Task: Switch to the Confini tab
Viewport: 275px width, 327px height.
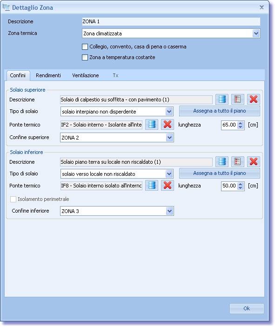Action: coord(18,75)
